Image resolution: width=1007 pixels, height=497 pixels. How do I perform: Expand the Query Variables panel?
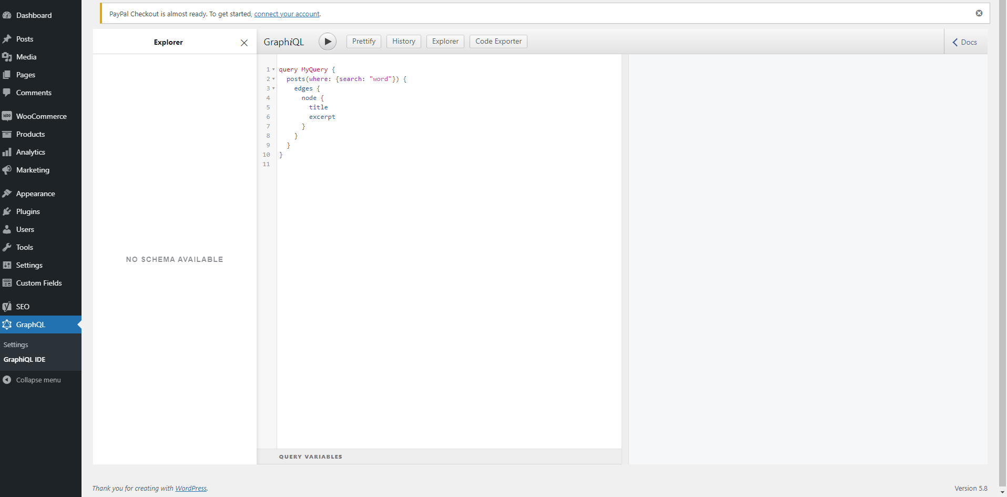pos(439,457)
